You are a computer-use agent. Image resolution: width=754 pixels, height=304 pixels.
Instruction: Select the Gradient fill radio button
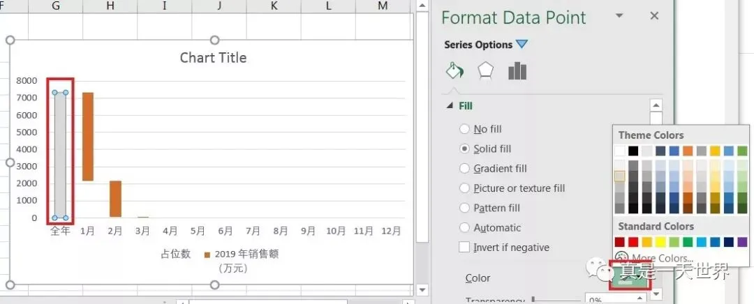coord(465,169)
